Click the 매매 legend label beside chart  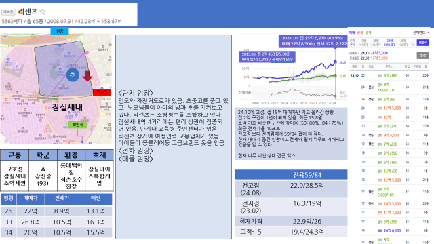[342, 63]
